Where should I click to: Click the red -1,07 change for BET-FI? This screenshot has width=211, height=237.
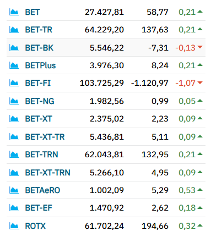(185, 83)
